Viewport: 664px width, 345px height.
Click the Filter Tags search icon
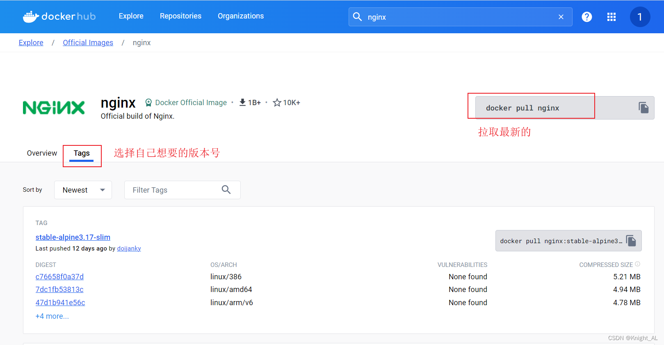(226, 189)
